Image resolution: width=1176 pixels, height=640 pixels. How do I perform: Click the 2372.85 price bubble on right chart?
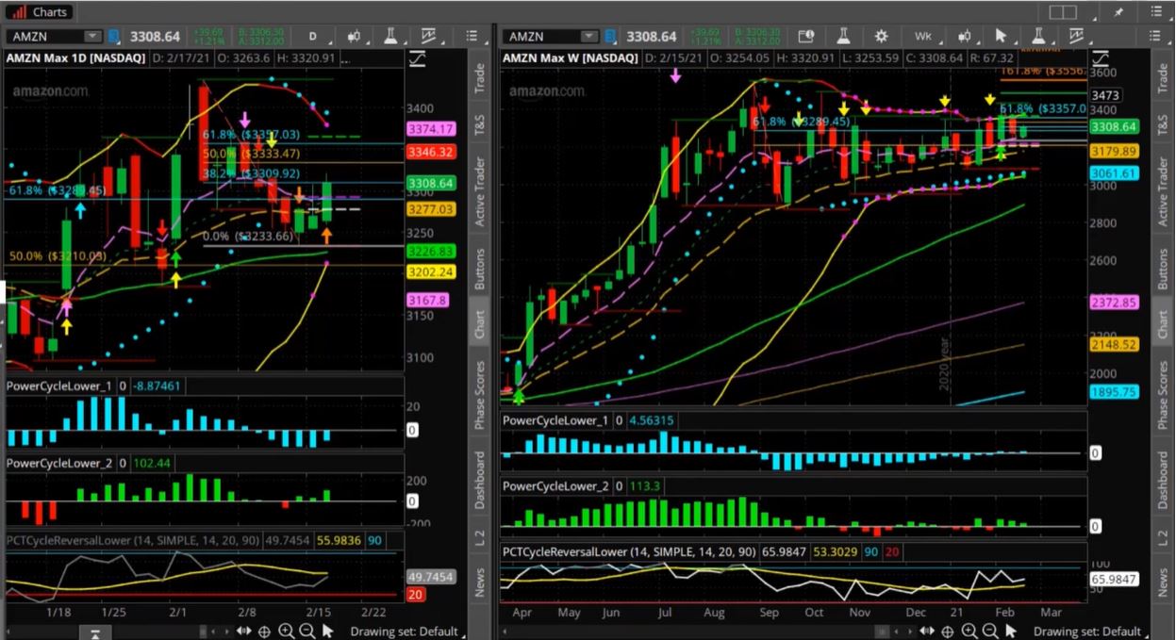point(1114,303)
